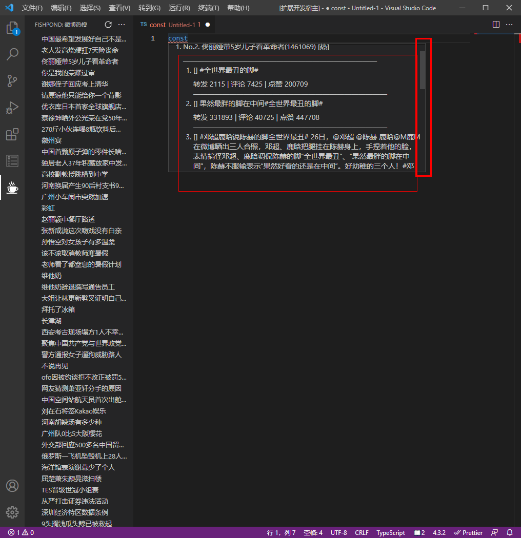This screenshot has width=521, height=538.
Task: Select TypeScript language mode
Action: pos(390,532)
